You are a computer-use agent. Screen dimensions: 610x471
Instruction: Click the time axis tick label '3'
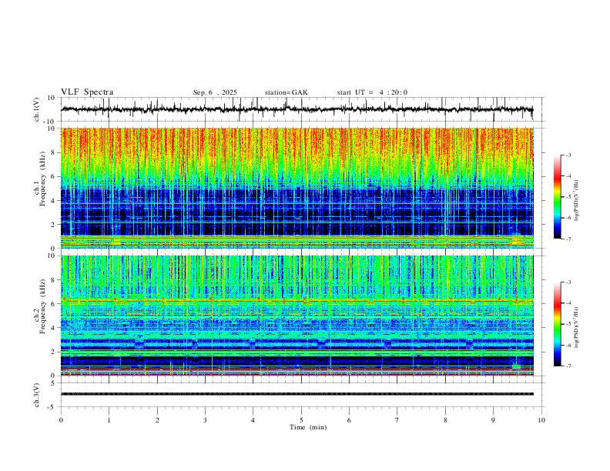[205, 420]
